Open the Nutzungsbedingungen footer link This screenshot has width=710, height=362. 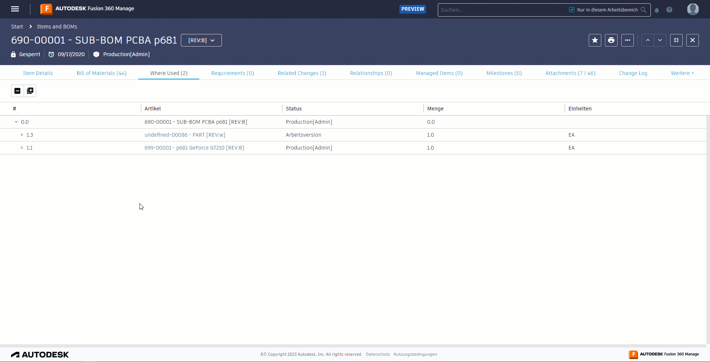tap(415, 354)
